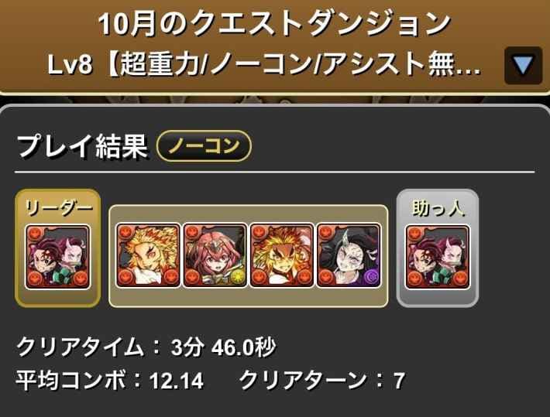The height and width of the screenshot is (417, 550).
Task: Click the Lv8 超重力/ノーコン dungeon title
Action: coord(264,65)
